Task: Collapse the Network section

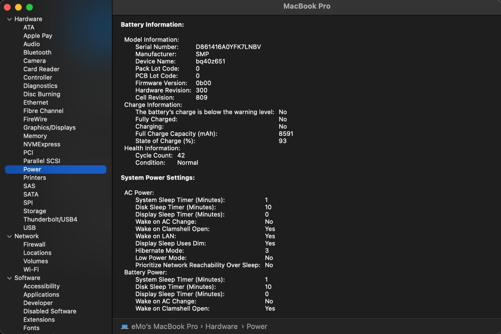Action: [9, 236]
